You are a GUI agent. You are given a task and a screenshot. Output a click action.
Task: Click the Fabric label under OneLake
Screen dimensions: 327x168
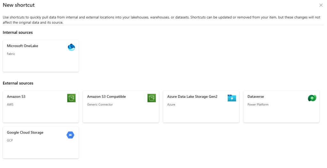tap(11, 54)
